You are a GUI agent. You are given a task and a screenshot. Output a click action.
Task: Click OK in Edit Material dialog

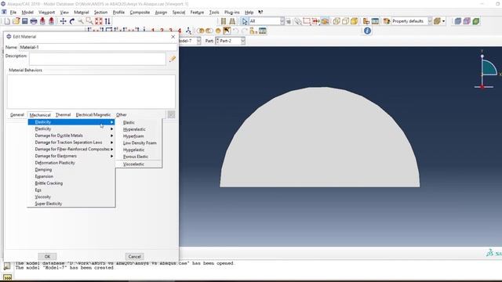coord(47,256)
